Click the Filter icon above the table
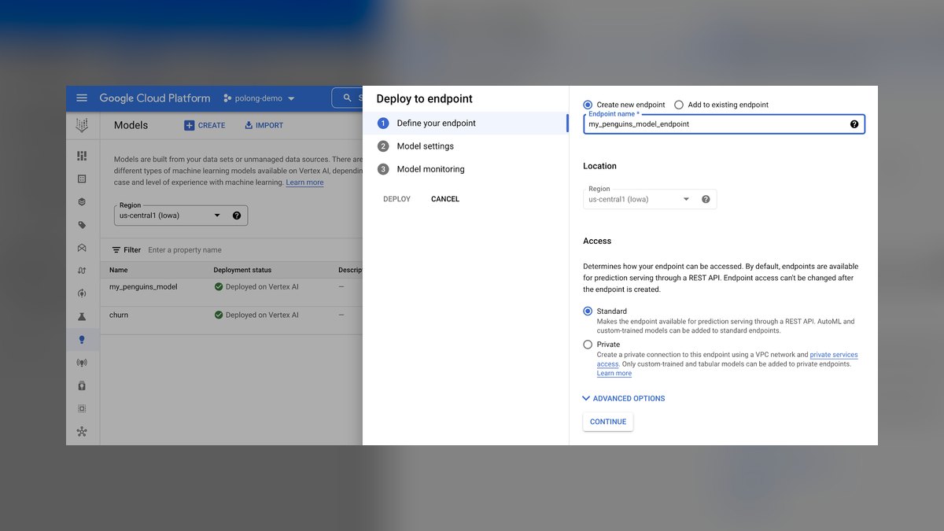The image size is (944, 531). click(116, 250)
